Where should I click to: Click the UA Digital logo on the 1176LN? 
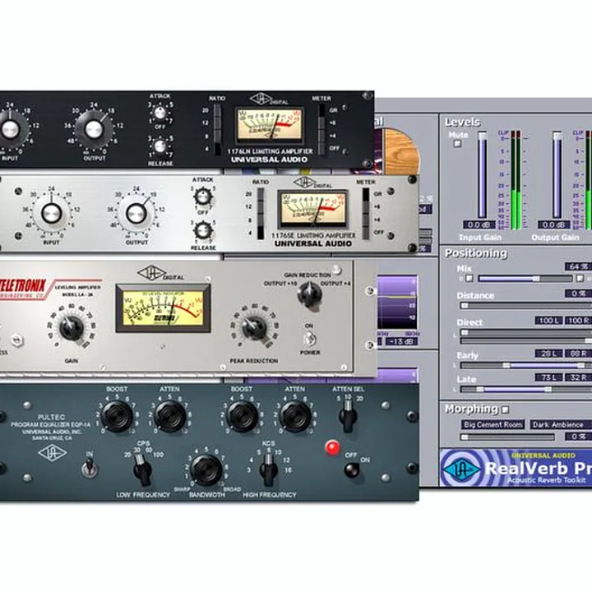(269, 99)
